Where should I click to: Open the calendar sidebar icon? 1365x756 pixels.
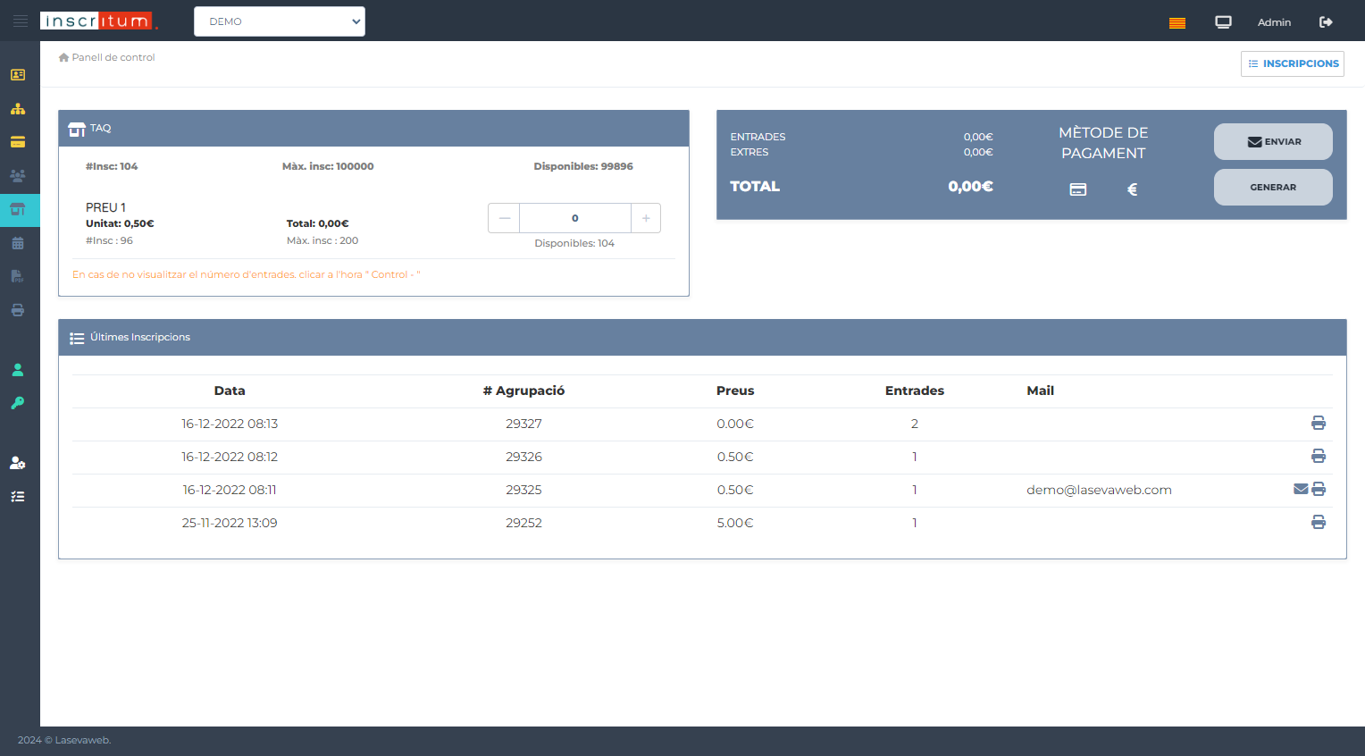click(18, 243)
